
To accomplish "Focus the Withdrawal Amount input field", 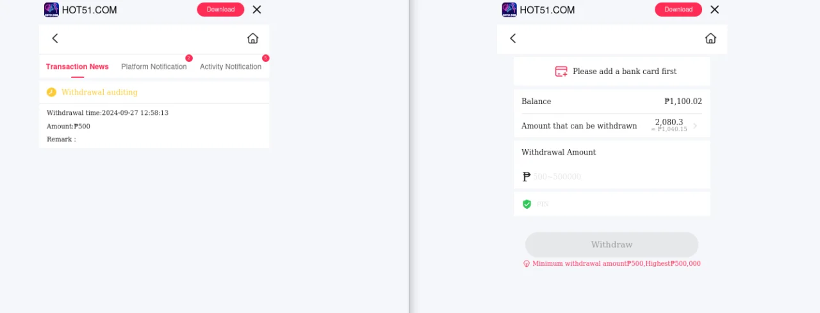I will (617, 177).
